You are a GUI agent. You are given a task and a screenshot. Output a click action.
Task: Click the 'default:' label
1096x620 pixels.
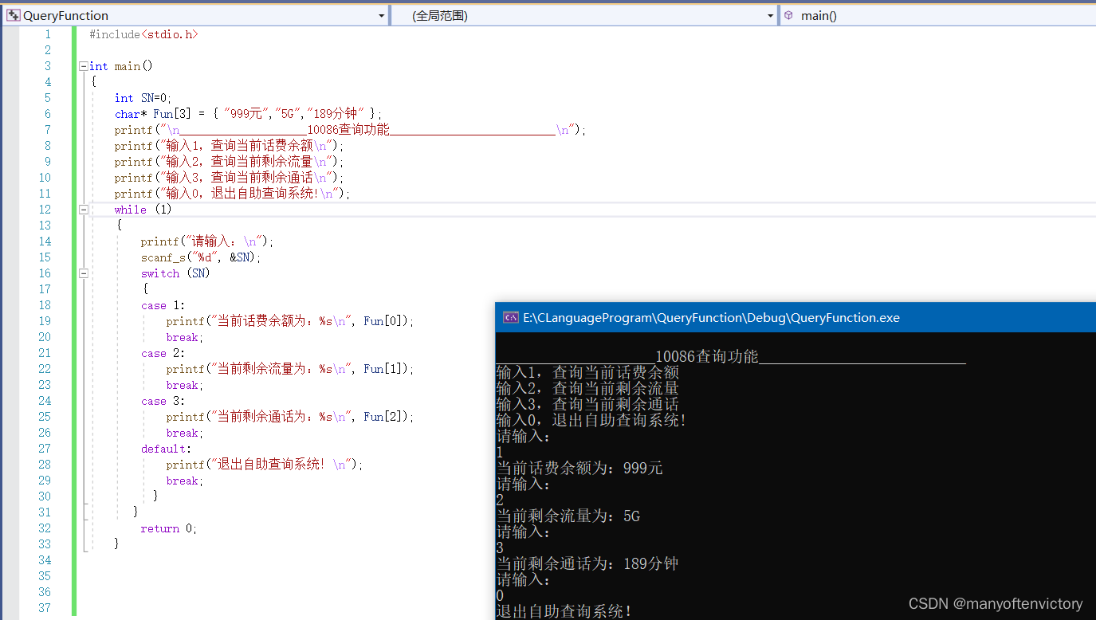pyautogui.click(x=166, y=449)
